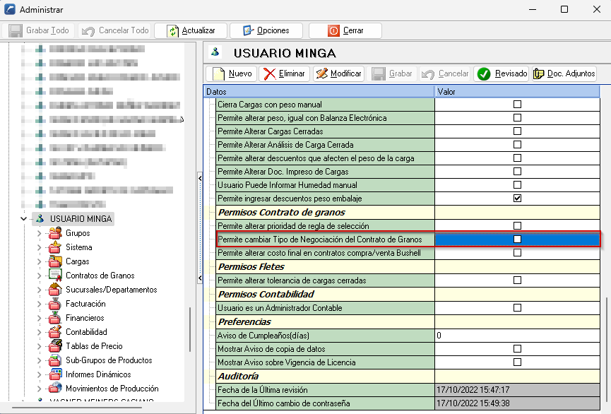Click the Valor column header
The width and height of the screenshot is (611, 414).
pos(517,92)
